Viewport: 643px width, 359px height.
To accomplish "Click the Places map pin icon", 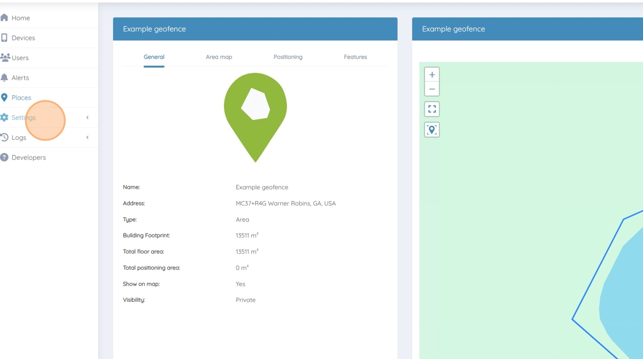I will coord(4,97).
